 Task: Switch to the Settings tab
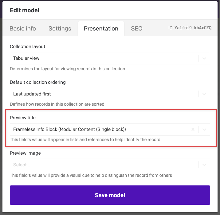[x=60, y=29]
